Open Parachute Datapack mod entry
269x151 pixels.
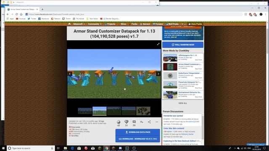pos(183,85)
